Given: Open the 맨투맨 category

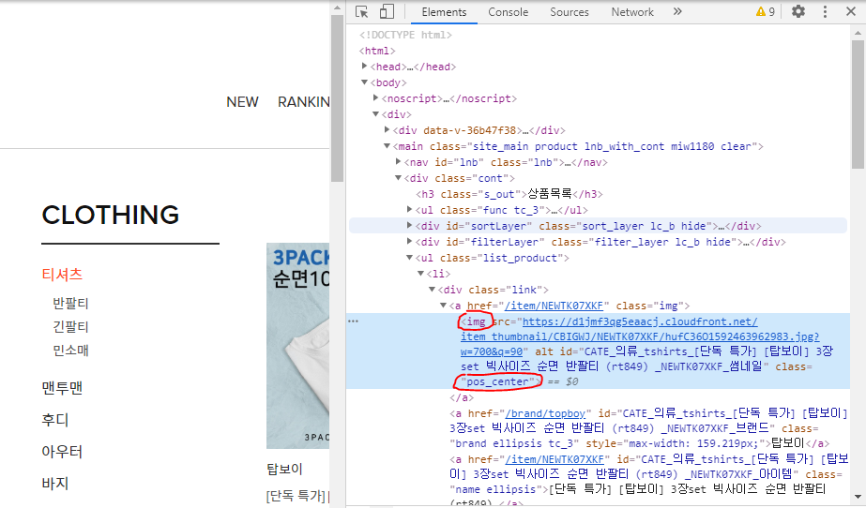Looking at the screenshot, I should point(62,388).
